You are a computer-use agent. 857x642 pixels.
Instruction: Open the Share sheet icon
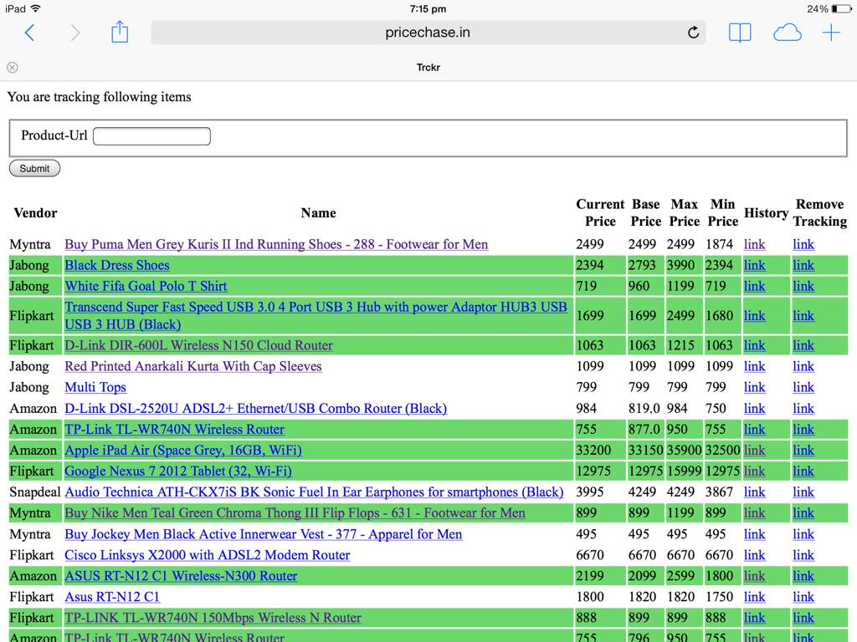click(x=120, y=32)
